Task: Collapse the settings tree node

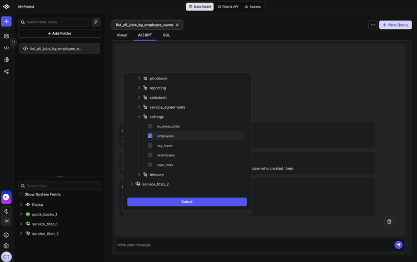Action: point(139,117)
